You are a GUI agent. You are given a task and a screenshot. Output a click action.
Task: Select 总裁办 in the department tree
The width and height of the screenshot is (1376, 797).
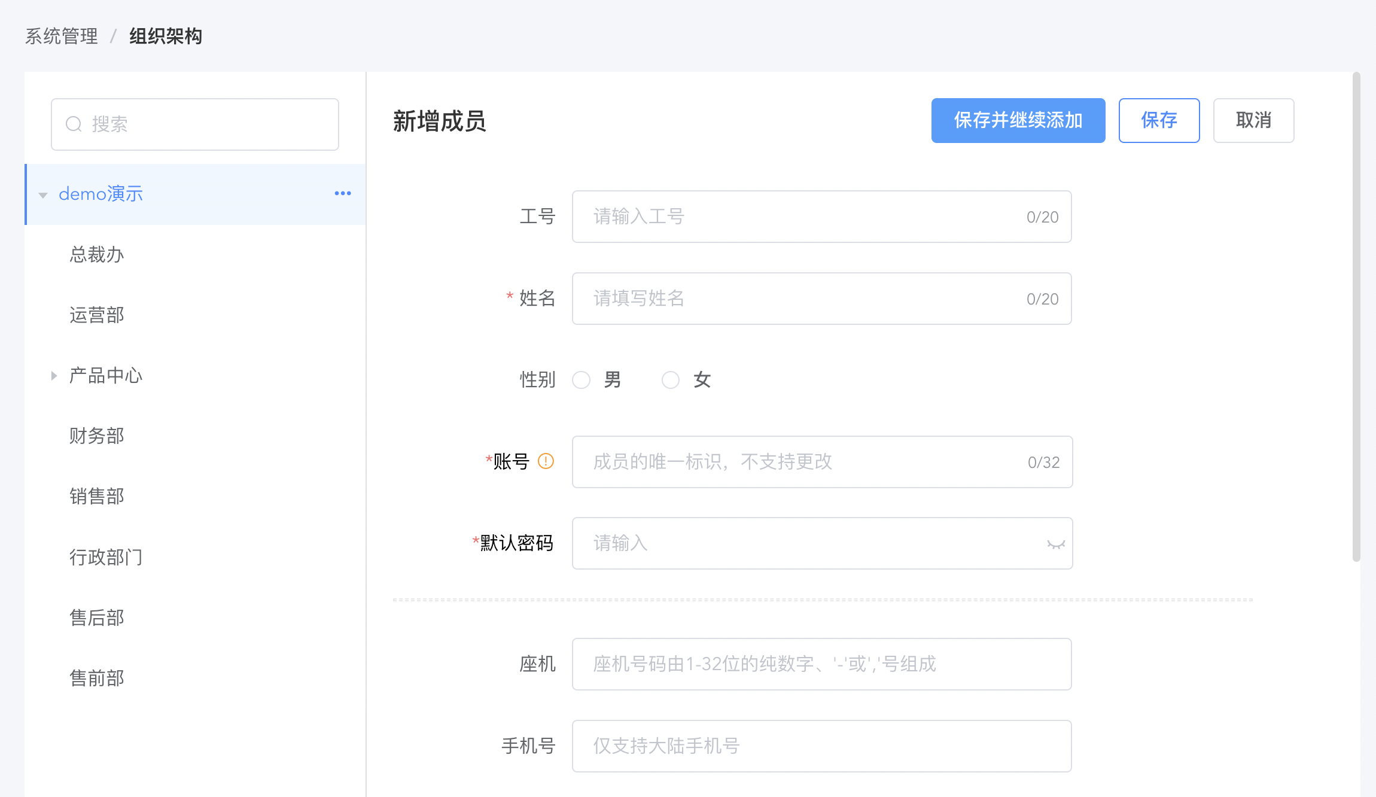click(96, 255)
